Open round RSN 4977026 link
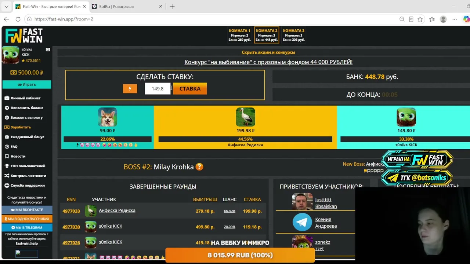Viewport: 470px width, 264px height. pyautogui.click(x=71, y=243)
